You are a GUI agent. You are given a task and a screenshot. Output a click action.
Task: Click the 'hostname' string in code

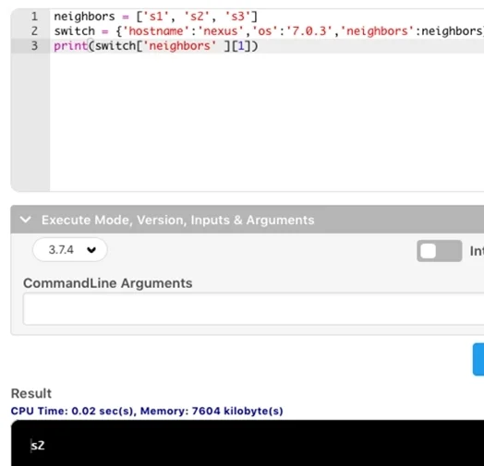[x=156, y=31]
